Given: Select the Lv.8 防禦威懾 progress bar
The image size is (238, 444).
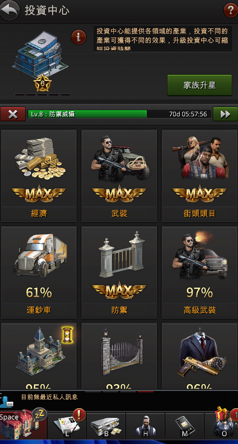Looking at the screenshot, I should click(119, 114).
